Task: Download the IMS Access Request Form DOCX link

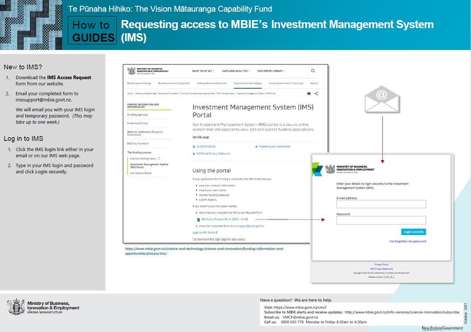Action: [x=224, y=219]
